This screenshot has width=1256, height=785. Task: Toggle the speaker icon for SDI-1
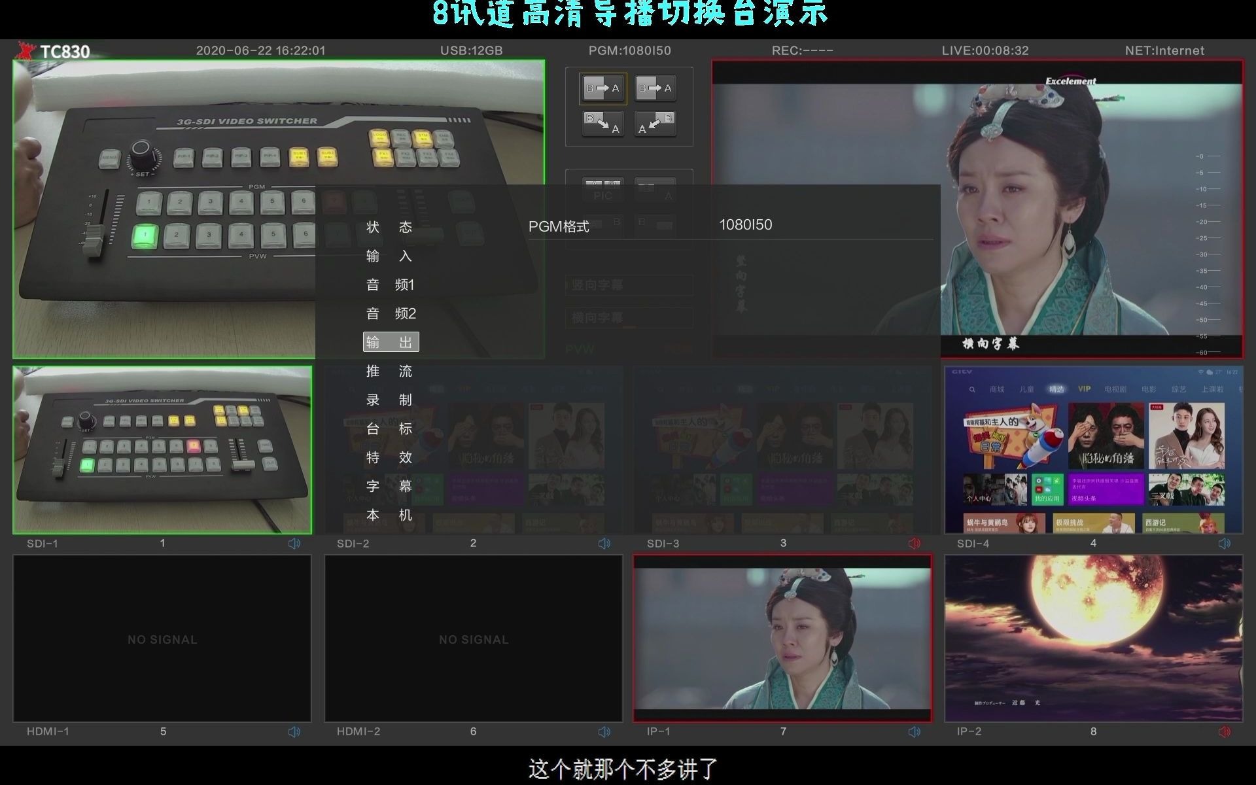click(294, 544)
